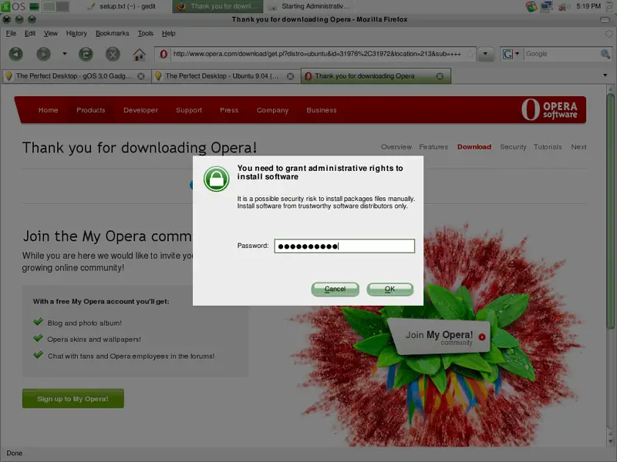
Task: Click the green terminal icon in the top panel
Action: tap(35, 7)
